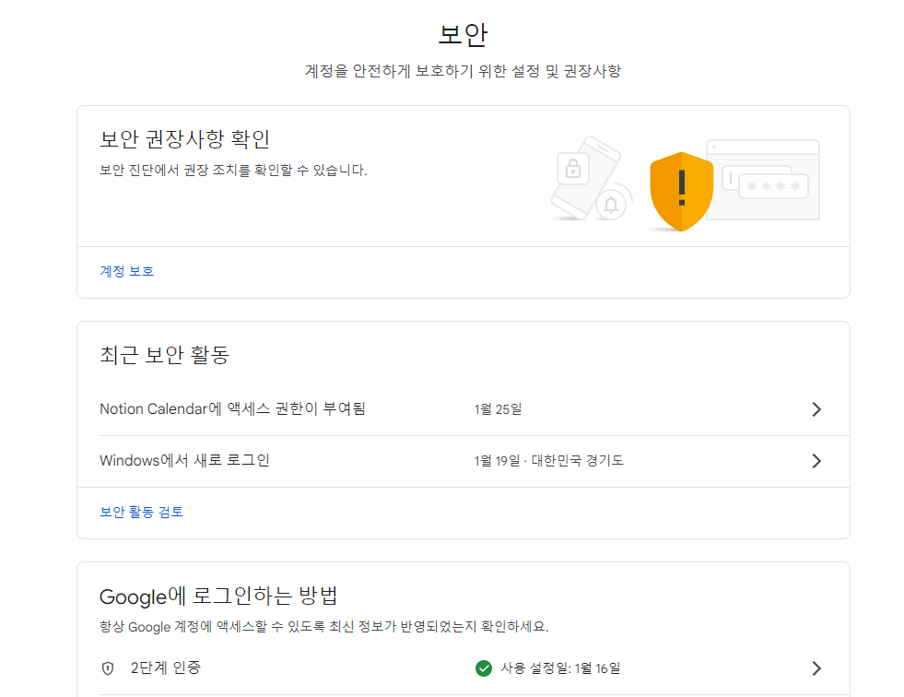Click the 보안 page title
The height and width of the screenshot is (697, 904).
click(463, 35)
